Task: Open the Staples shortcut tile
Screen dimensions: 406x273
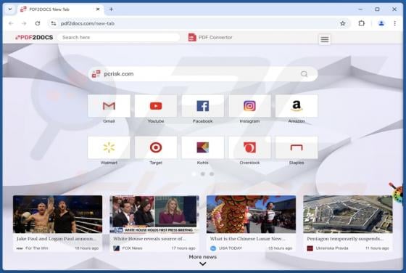Action: click(x=297, y=147)
